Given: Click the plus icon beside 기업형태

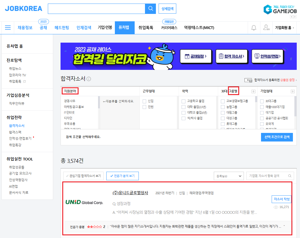Looking at the screenshot, I should coord(293,91).
